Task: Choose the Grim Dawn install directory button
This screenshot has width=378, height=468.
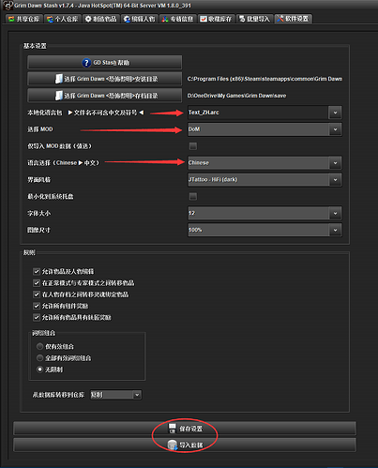Action: pyautogui.click(x=105, y=79)
